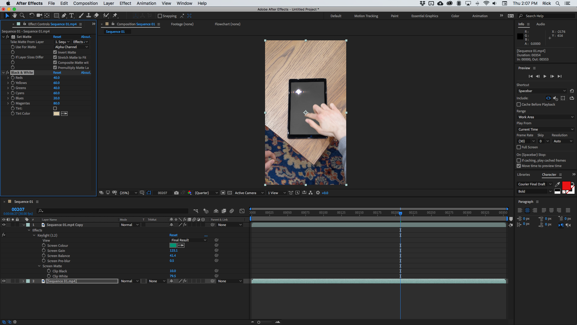Enable Cache Before Playback in Preview panel
The width and height of the screenshot is (577, 325).
click(519, 104)
